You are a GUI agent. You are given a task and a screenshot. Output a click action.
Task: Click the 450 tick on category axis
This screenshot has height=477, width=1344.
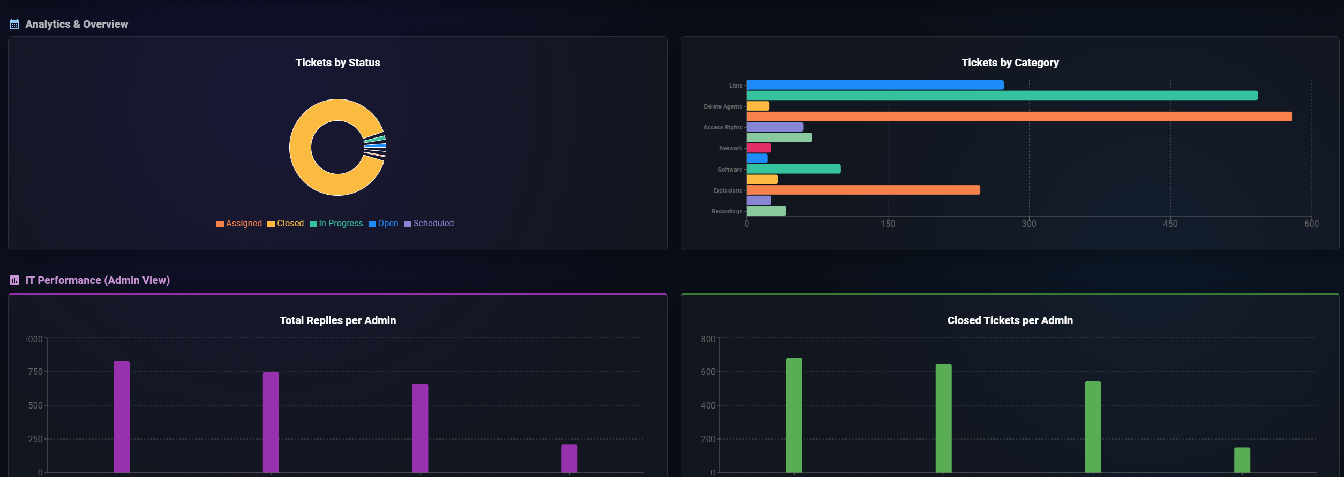click(1170, 224)
